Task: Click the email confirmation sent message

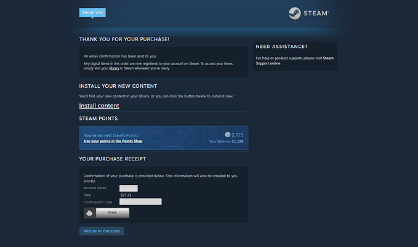Action: (x=120, y=56)
